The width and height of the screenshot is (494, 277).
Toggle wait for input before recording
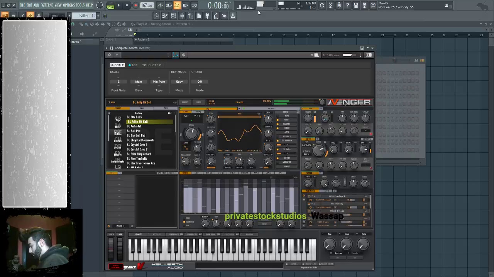click(169, 5)
